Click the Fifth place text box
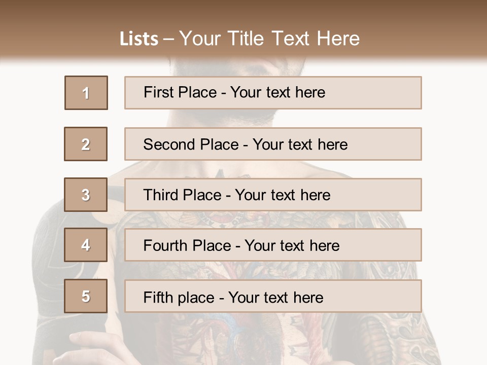Viewport: 487px width, 365px height. pos(273,296)
